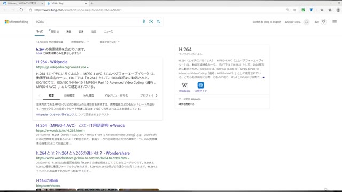Click the official site globe icon
Viewport: 342px width, 192px height.
(201, 85)
